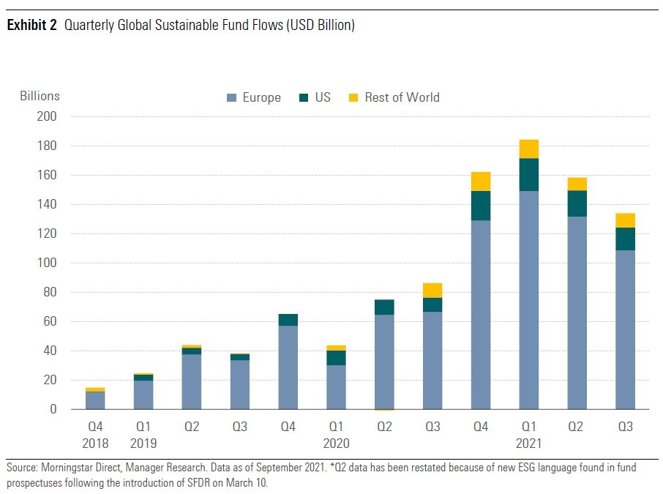Click the US legend color swatch
Viewport: 663px width, 494px height.
click(302, 98)
